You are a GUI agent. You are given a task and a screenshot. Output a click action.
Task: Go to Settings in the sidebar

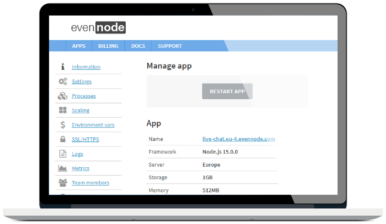coord(82,82)
